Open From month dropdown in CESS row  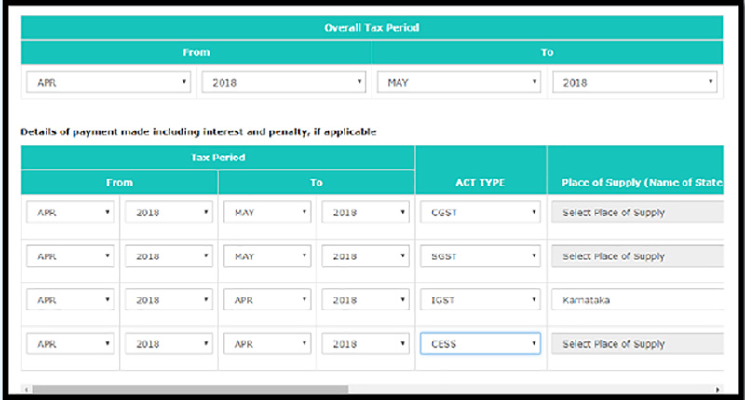(x=70, y=344)
